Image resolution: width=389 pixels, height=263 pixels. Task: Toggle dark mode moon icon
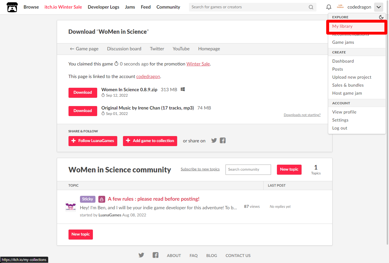[381, 17]
